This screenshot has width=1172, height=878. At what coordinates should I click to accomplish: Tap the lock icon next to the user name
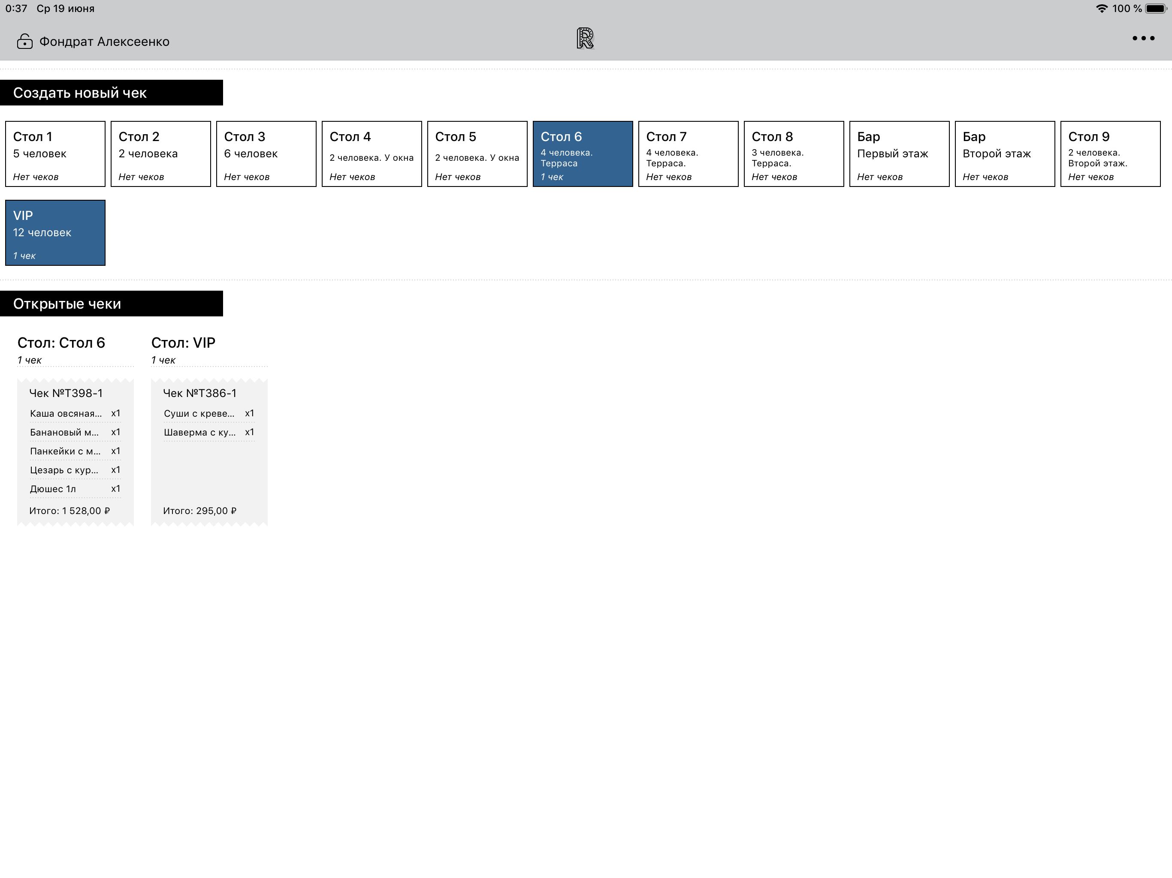coord(24,41)
